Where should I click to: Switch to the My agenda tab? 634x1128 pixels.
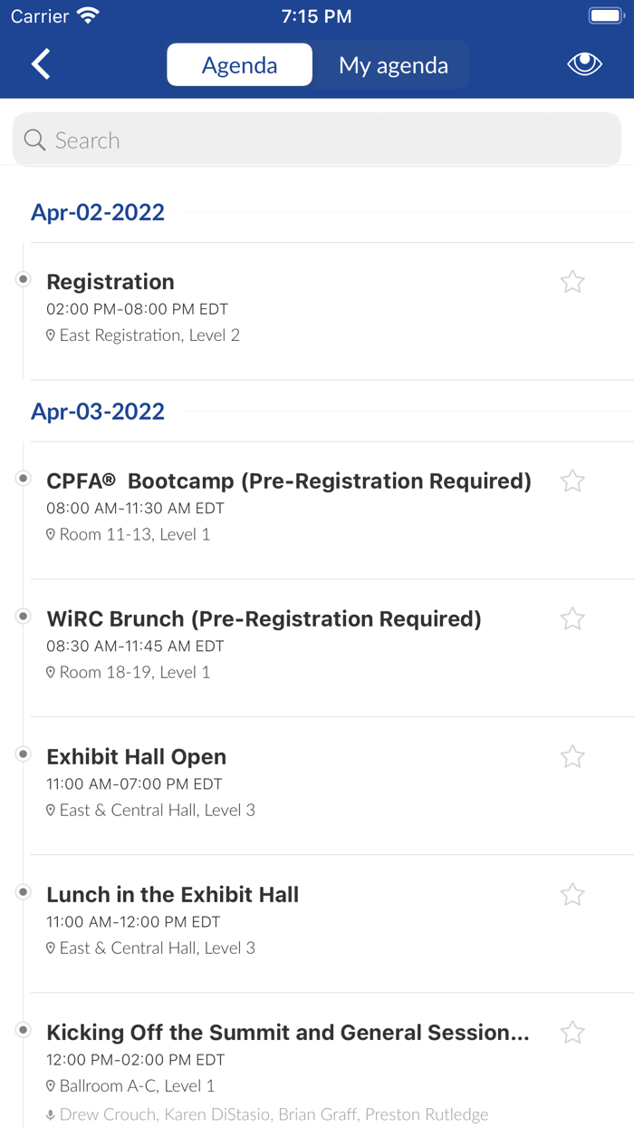coord(392,64)
